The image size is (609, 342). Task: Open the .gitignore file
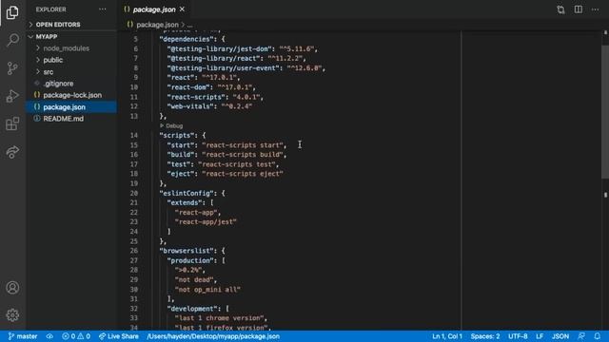click(x=58, y=84)
